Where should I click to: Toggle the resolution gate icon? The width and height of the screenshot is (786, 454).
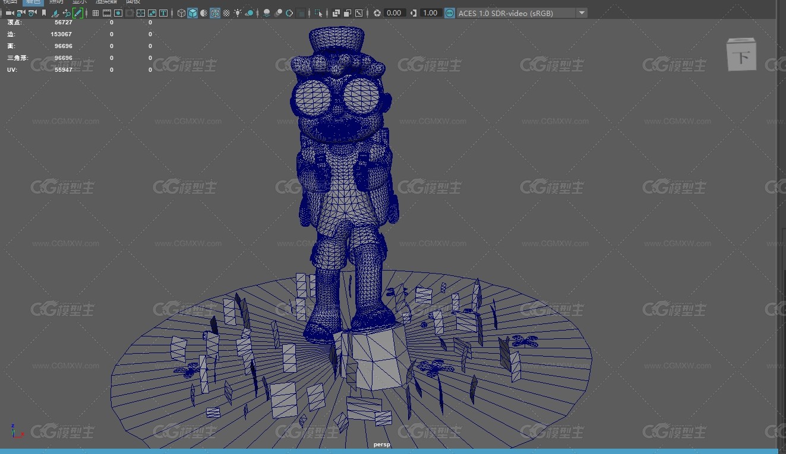point(118,13)
